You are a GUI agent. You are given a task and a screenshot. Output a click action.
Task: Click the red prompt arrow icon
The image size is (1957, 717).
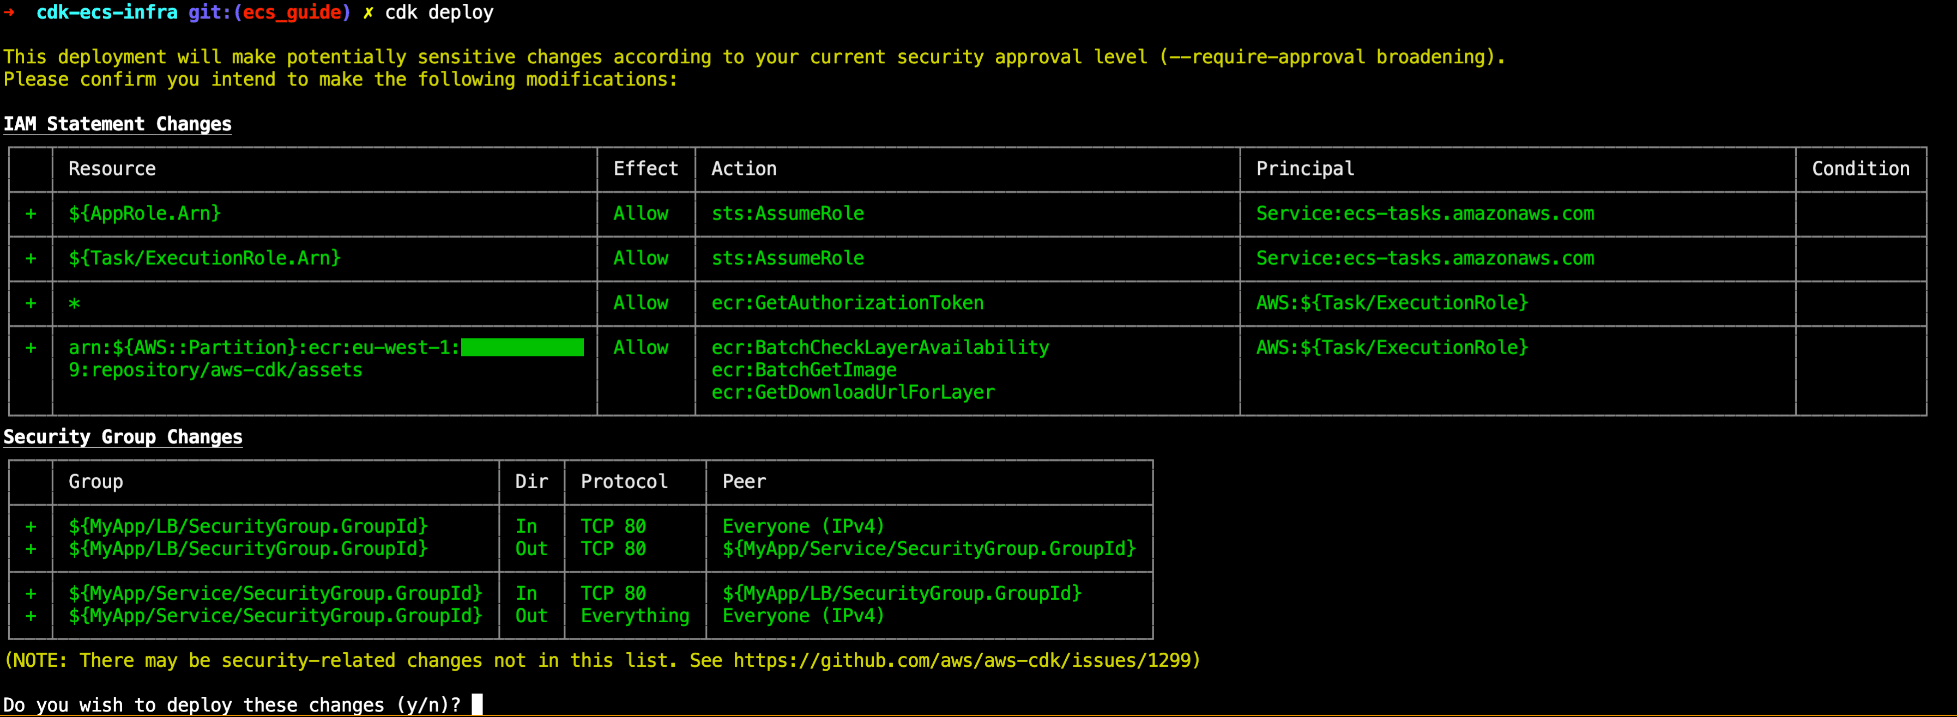(9, 12)
